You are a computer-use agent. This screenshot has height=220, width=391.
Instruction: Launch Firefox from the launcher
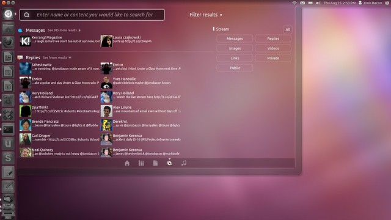click(8, 43)
